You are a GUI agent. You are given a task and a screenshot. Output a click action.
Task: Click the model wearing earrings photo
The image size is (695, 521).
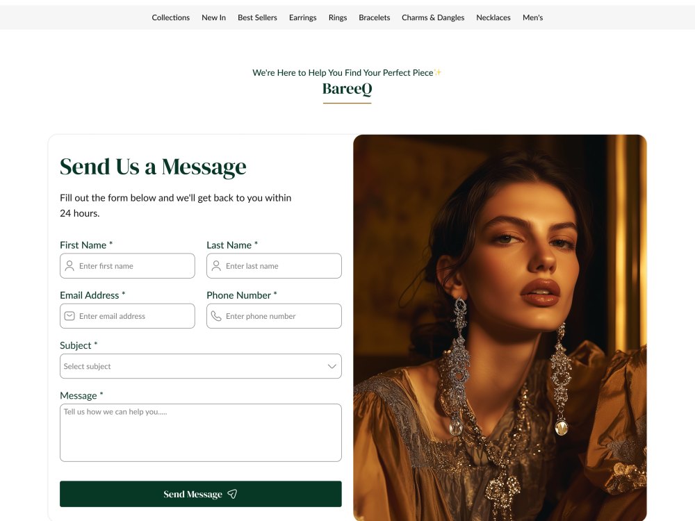(x=500, y=328)
